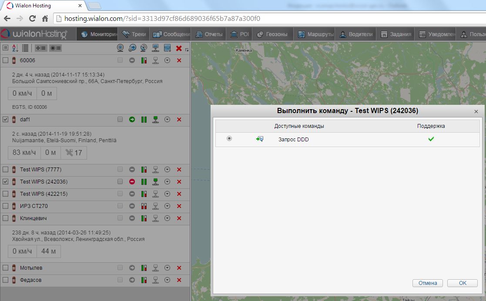This screenshot has height=301, width=486.
Task: Open the Геозоны tab
Action: coord(272,34)
